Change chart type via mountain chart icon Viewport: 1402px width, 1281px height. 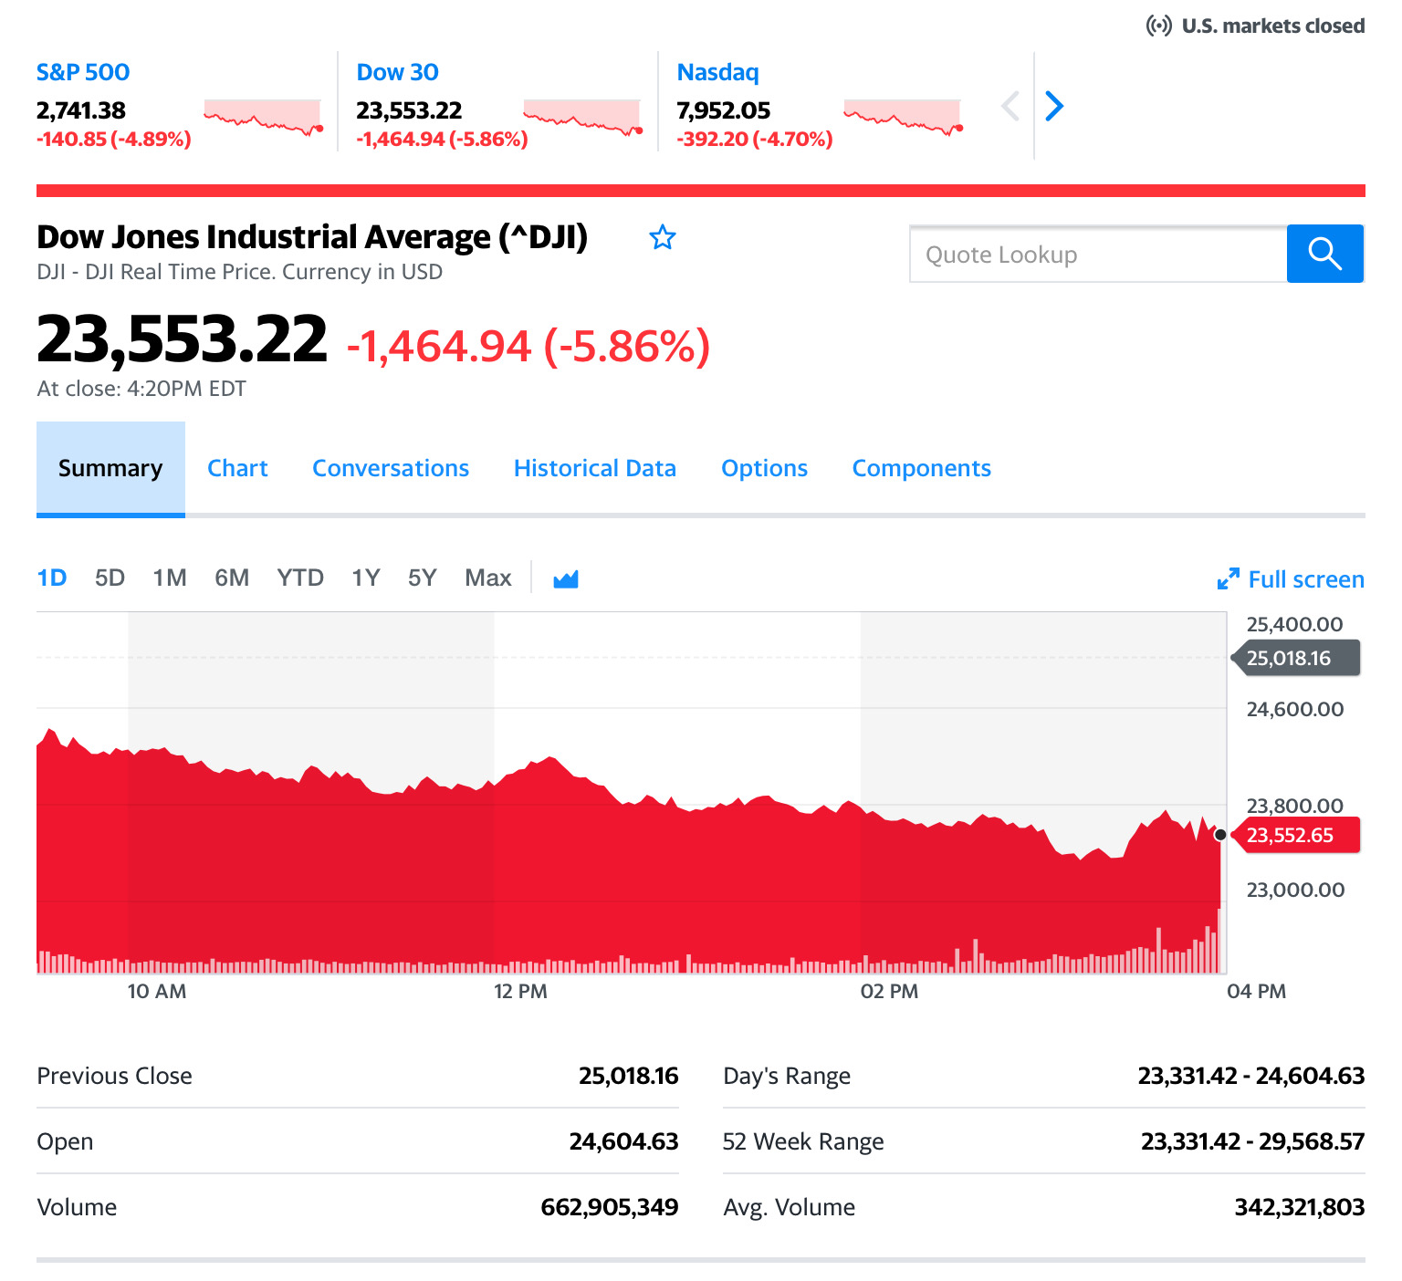(x=566, y=578)
